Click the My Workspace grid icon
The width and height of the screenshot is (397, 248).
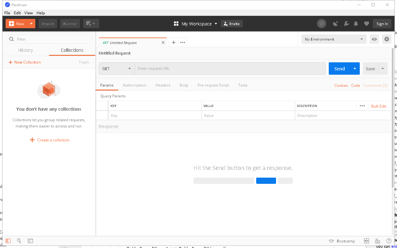tap(176, 24)
